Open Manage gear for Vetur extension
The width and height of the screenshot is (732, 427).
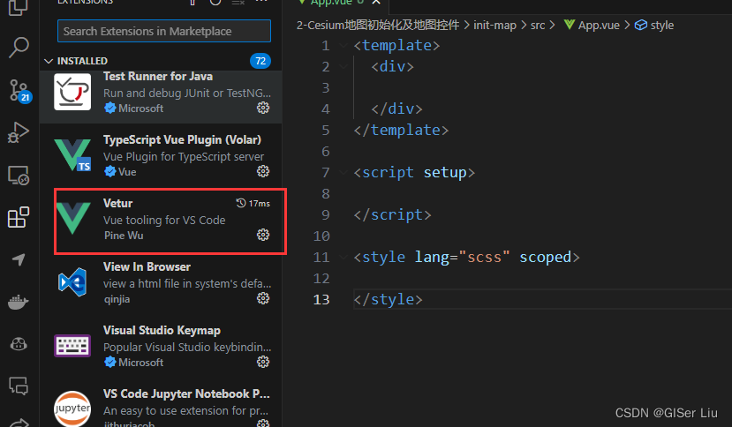[263, 235]
